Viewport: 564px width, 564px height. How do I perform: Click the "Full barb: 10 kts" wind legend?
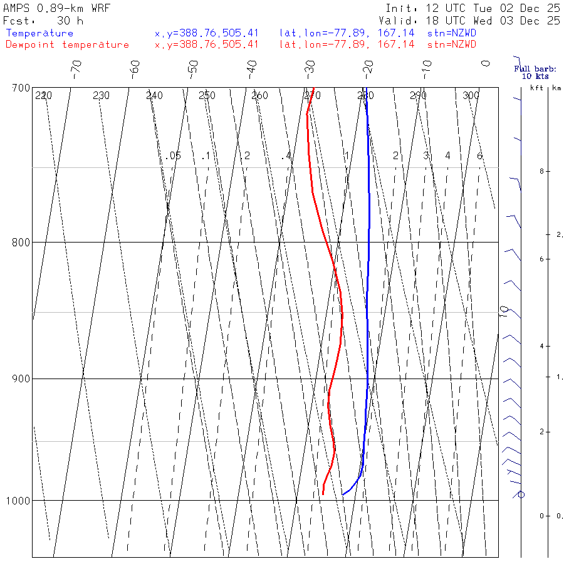point(535,72)
